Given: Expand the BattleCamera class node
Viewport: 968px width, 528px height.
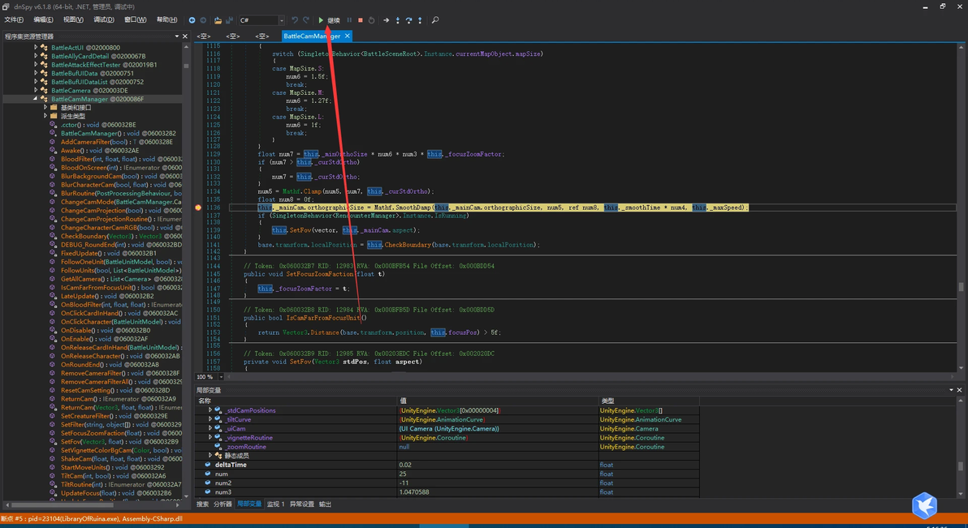Looking at the screenshot, I should point(36,91).
